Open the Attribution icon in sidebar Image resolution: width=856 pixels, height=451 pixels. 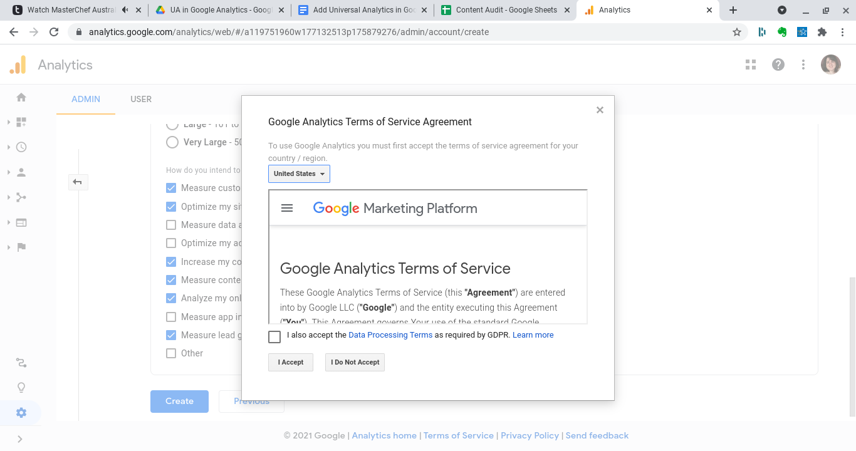click(21, 363)
